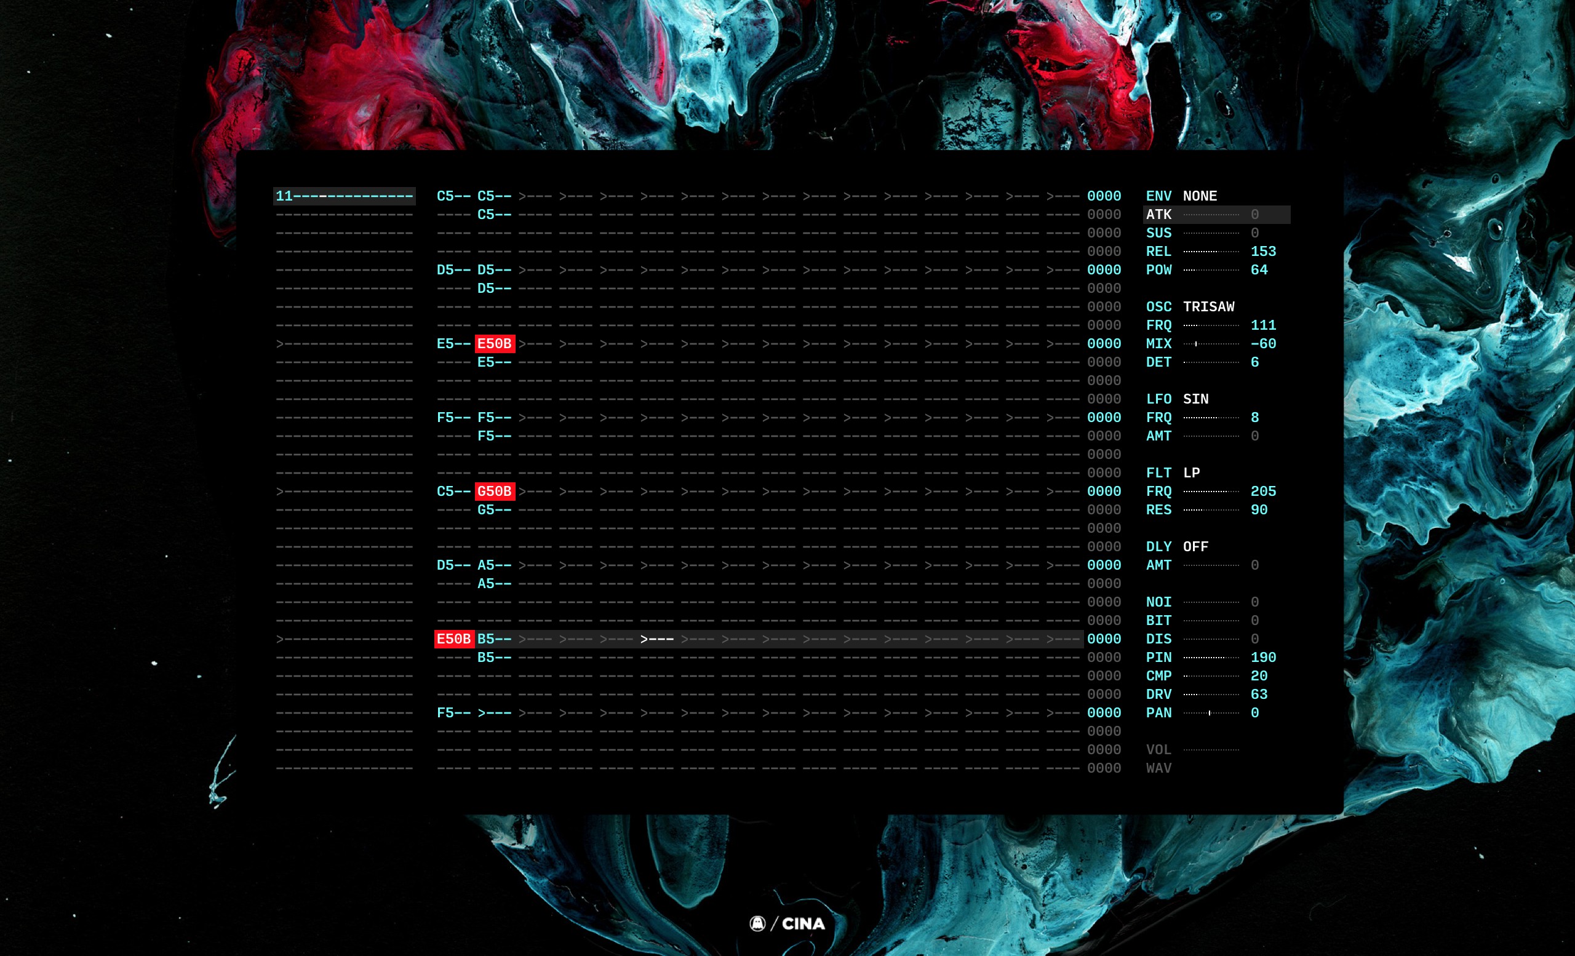Select the highlighted ATK parameter row
This screenshot has height=956, width=1575.
(1158, 215)
